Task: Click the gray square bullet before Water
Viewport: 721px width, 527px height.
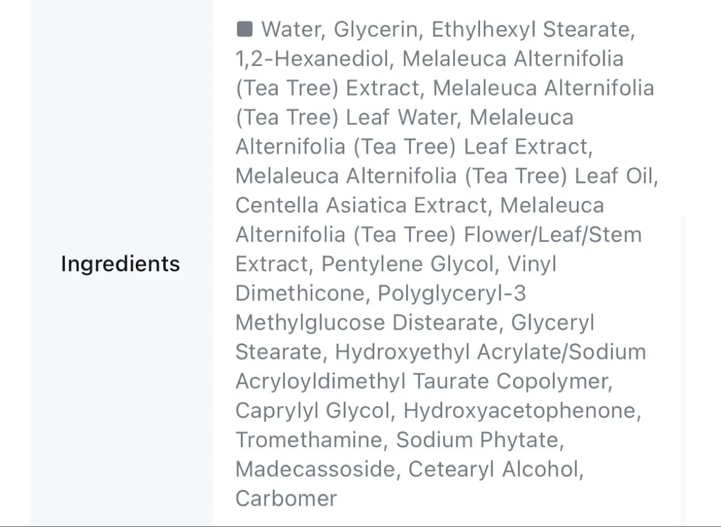Action: click(x=245, y=28)
